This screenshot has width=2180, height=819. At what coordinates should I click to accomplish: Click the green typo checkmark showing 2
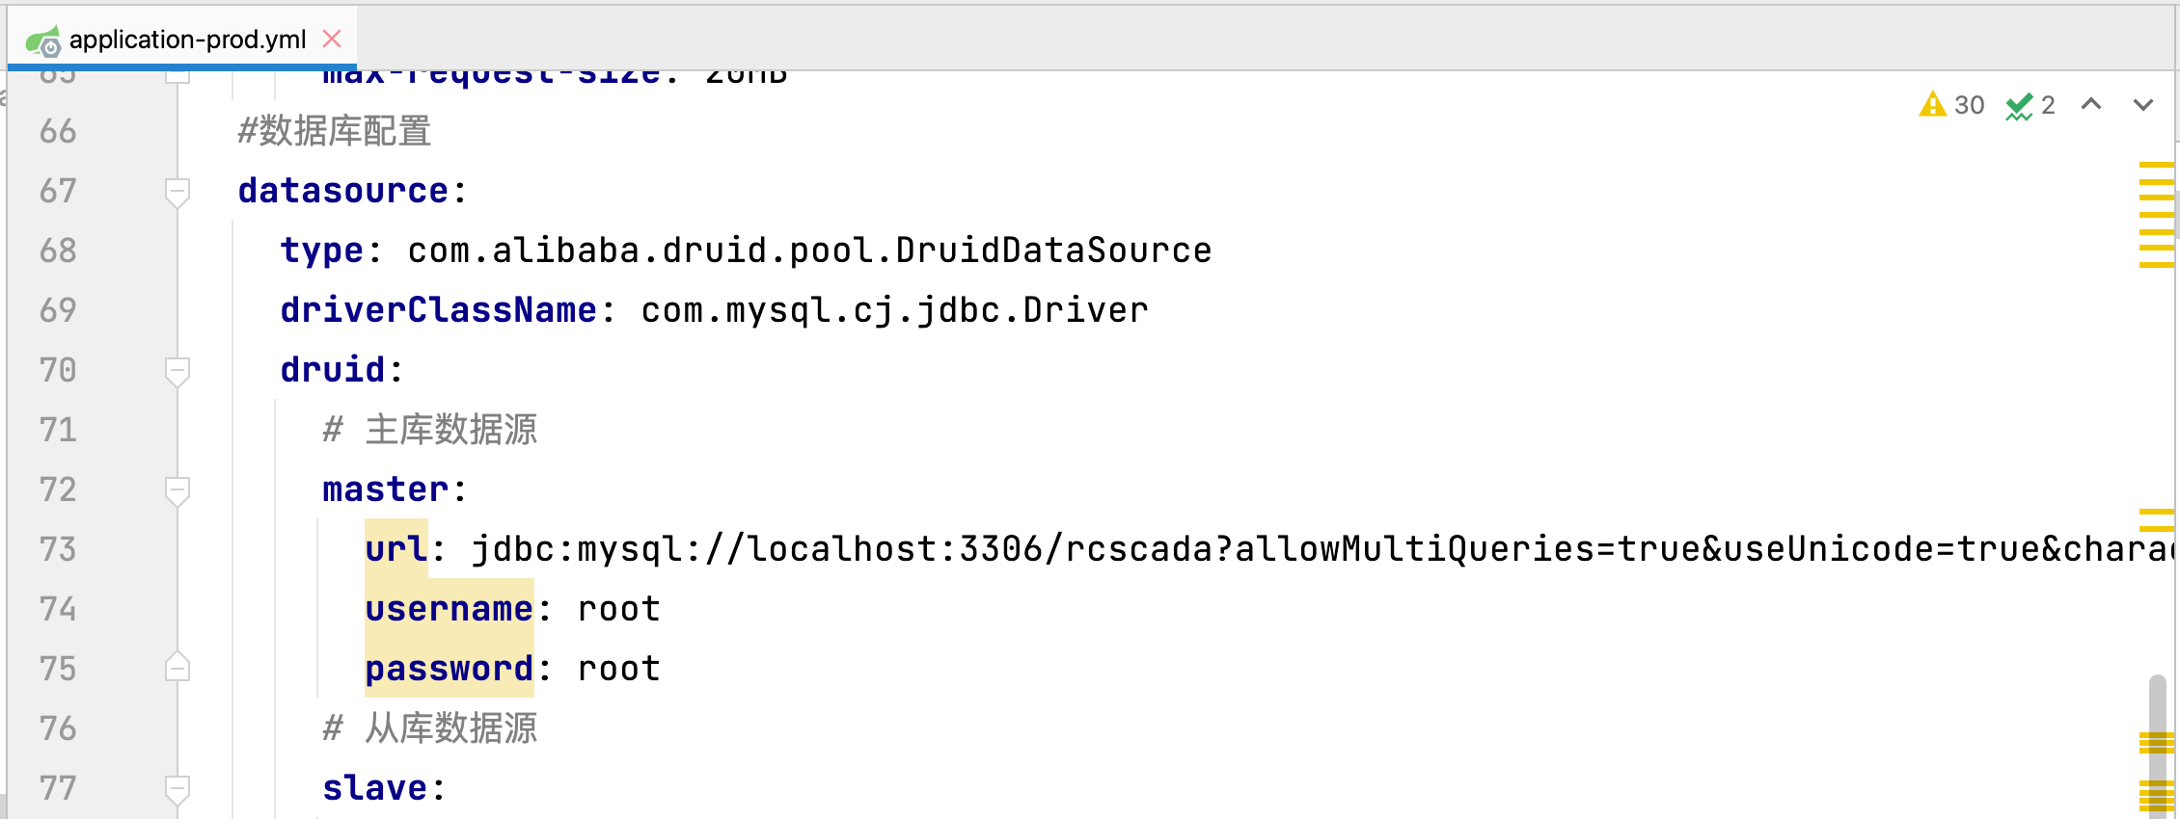(x=2030, y=105)
